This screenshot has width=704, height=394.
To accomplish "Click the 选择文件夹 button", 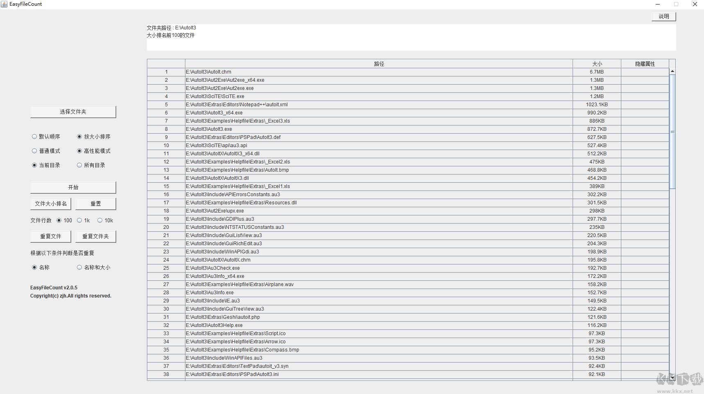I will click(73, 112).
